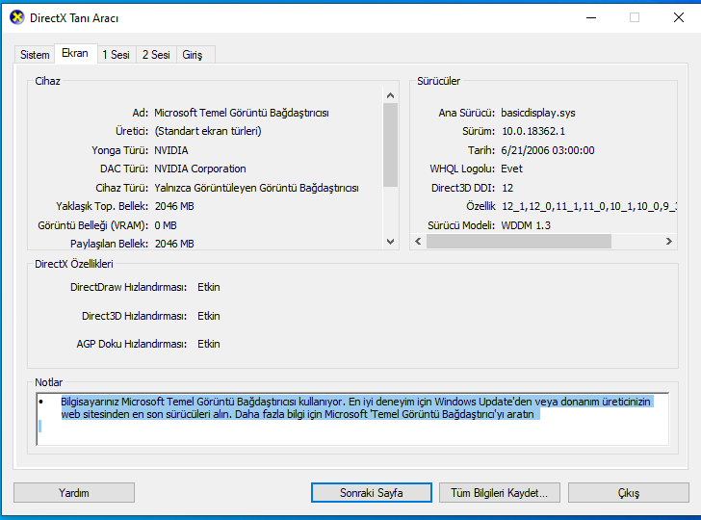Click Yonga Türü value 'NVIDIA'

(x=171, y=150)
